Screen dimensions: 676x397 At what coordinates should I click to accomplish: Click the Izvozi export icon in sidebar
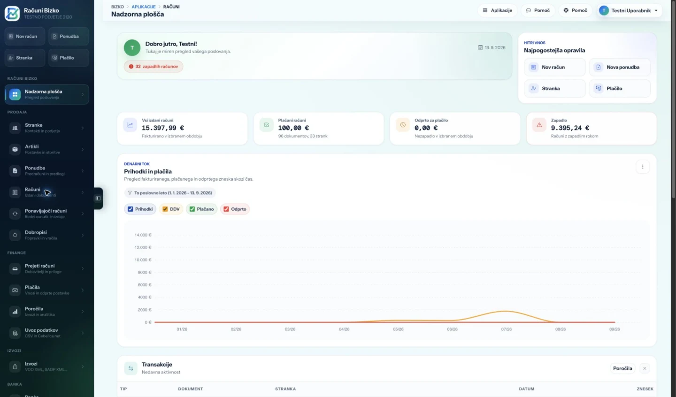point(15,366)
